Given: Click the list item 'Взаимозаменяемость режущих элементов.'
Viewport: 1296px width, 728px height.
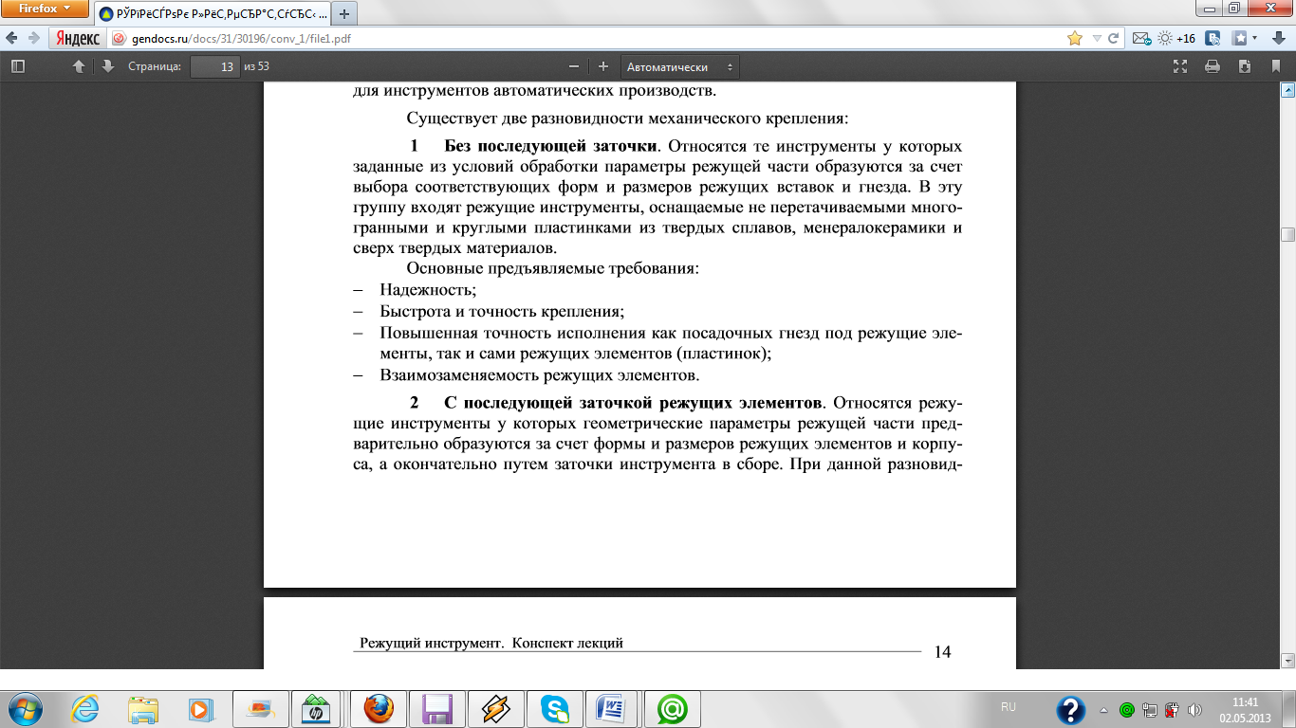Looking at the screenshot, I should 540,374.
